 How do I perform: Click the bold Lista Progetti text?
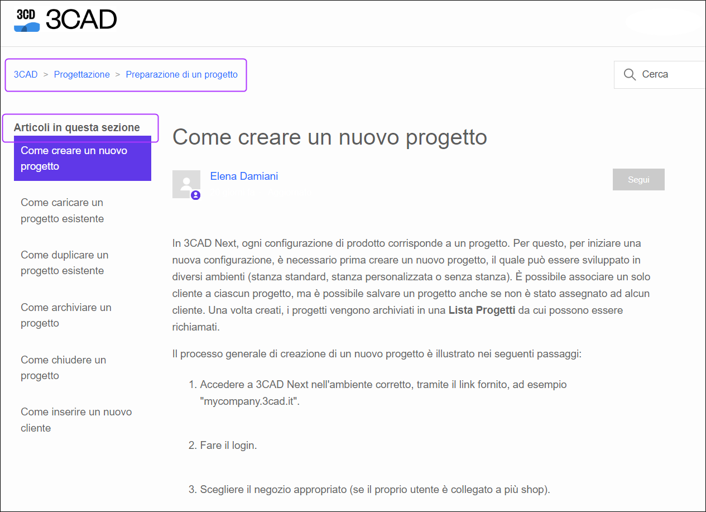[482, 310]
